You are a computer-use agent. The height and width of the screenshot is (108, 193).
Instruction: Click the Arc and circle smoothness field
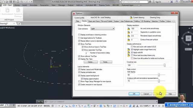134,28
